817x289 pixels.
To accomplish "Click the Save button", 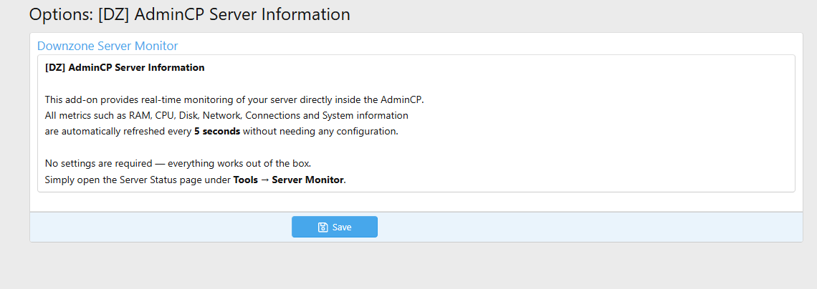I will (335, 227).
